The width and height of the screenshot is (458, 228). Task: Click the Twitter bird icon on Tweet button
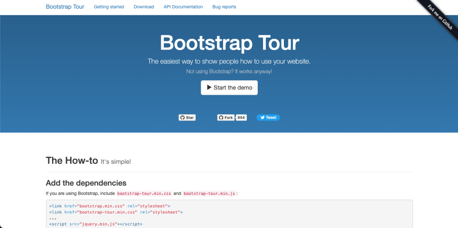262,117
